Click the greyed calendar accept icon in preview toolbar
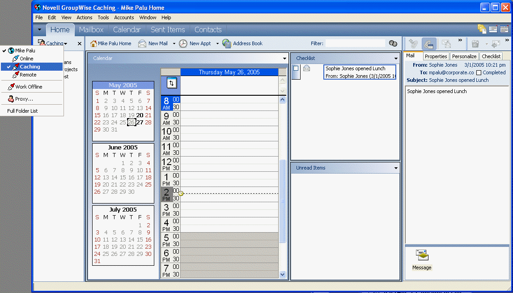The image size is (513, 293). (x=475, y=43)
